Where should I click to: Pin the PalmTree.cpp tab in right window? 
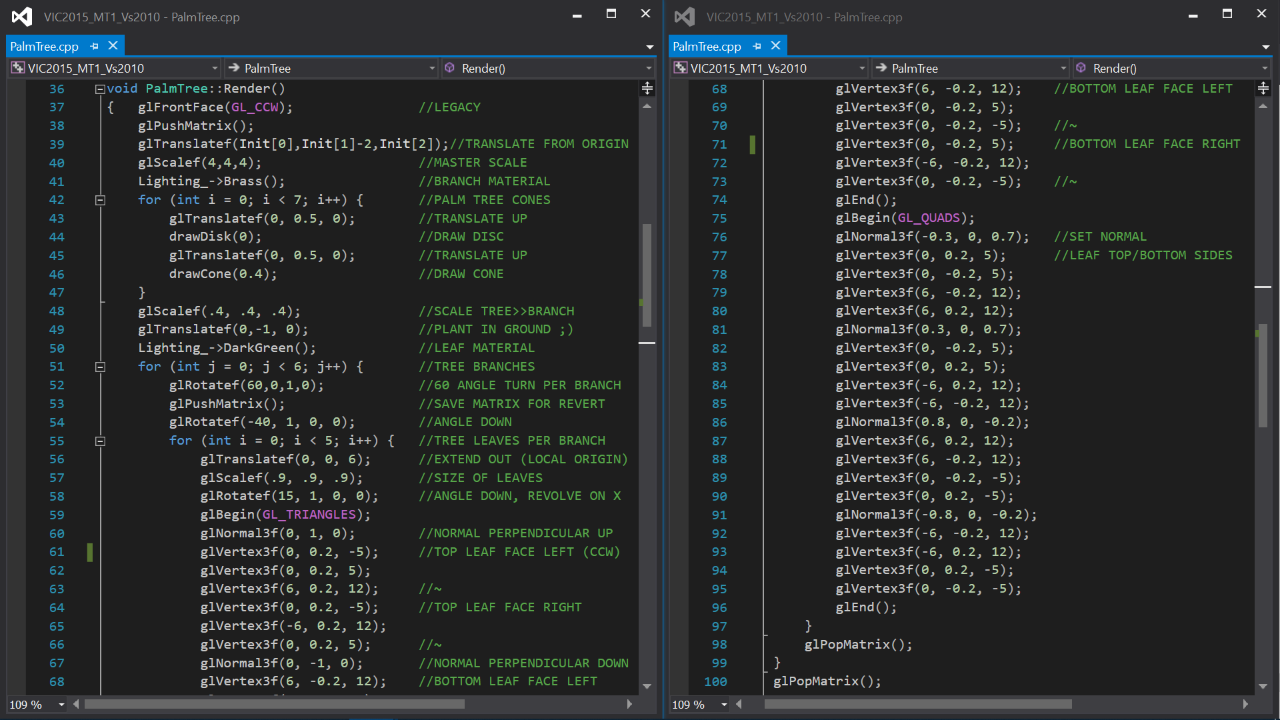757,46
